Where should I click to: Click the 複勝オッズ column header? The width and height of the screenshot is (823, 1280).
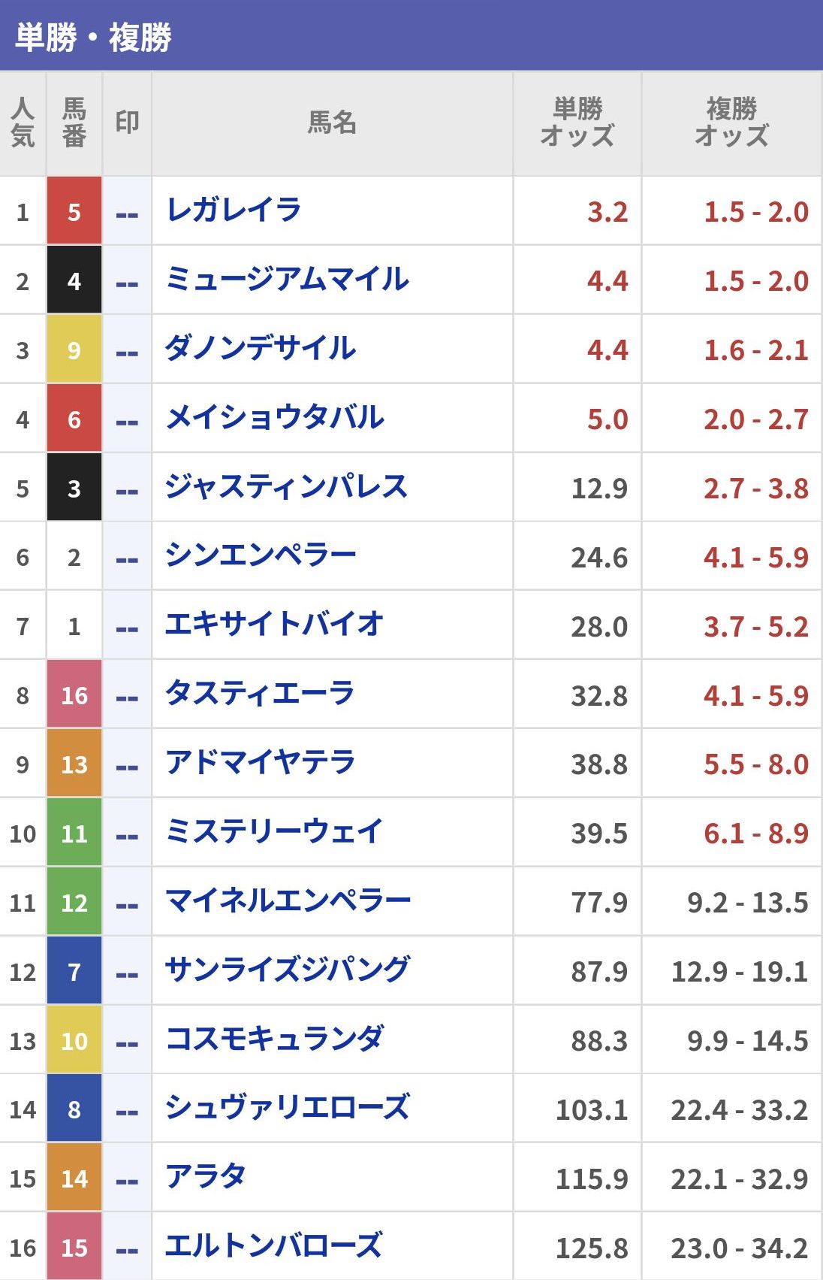point(731,123)
